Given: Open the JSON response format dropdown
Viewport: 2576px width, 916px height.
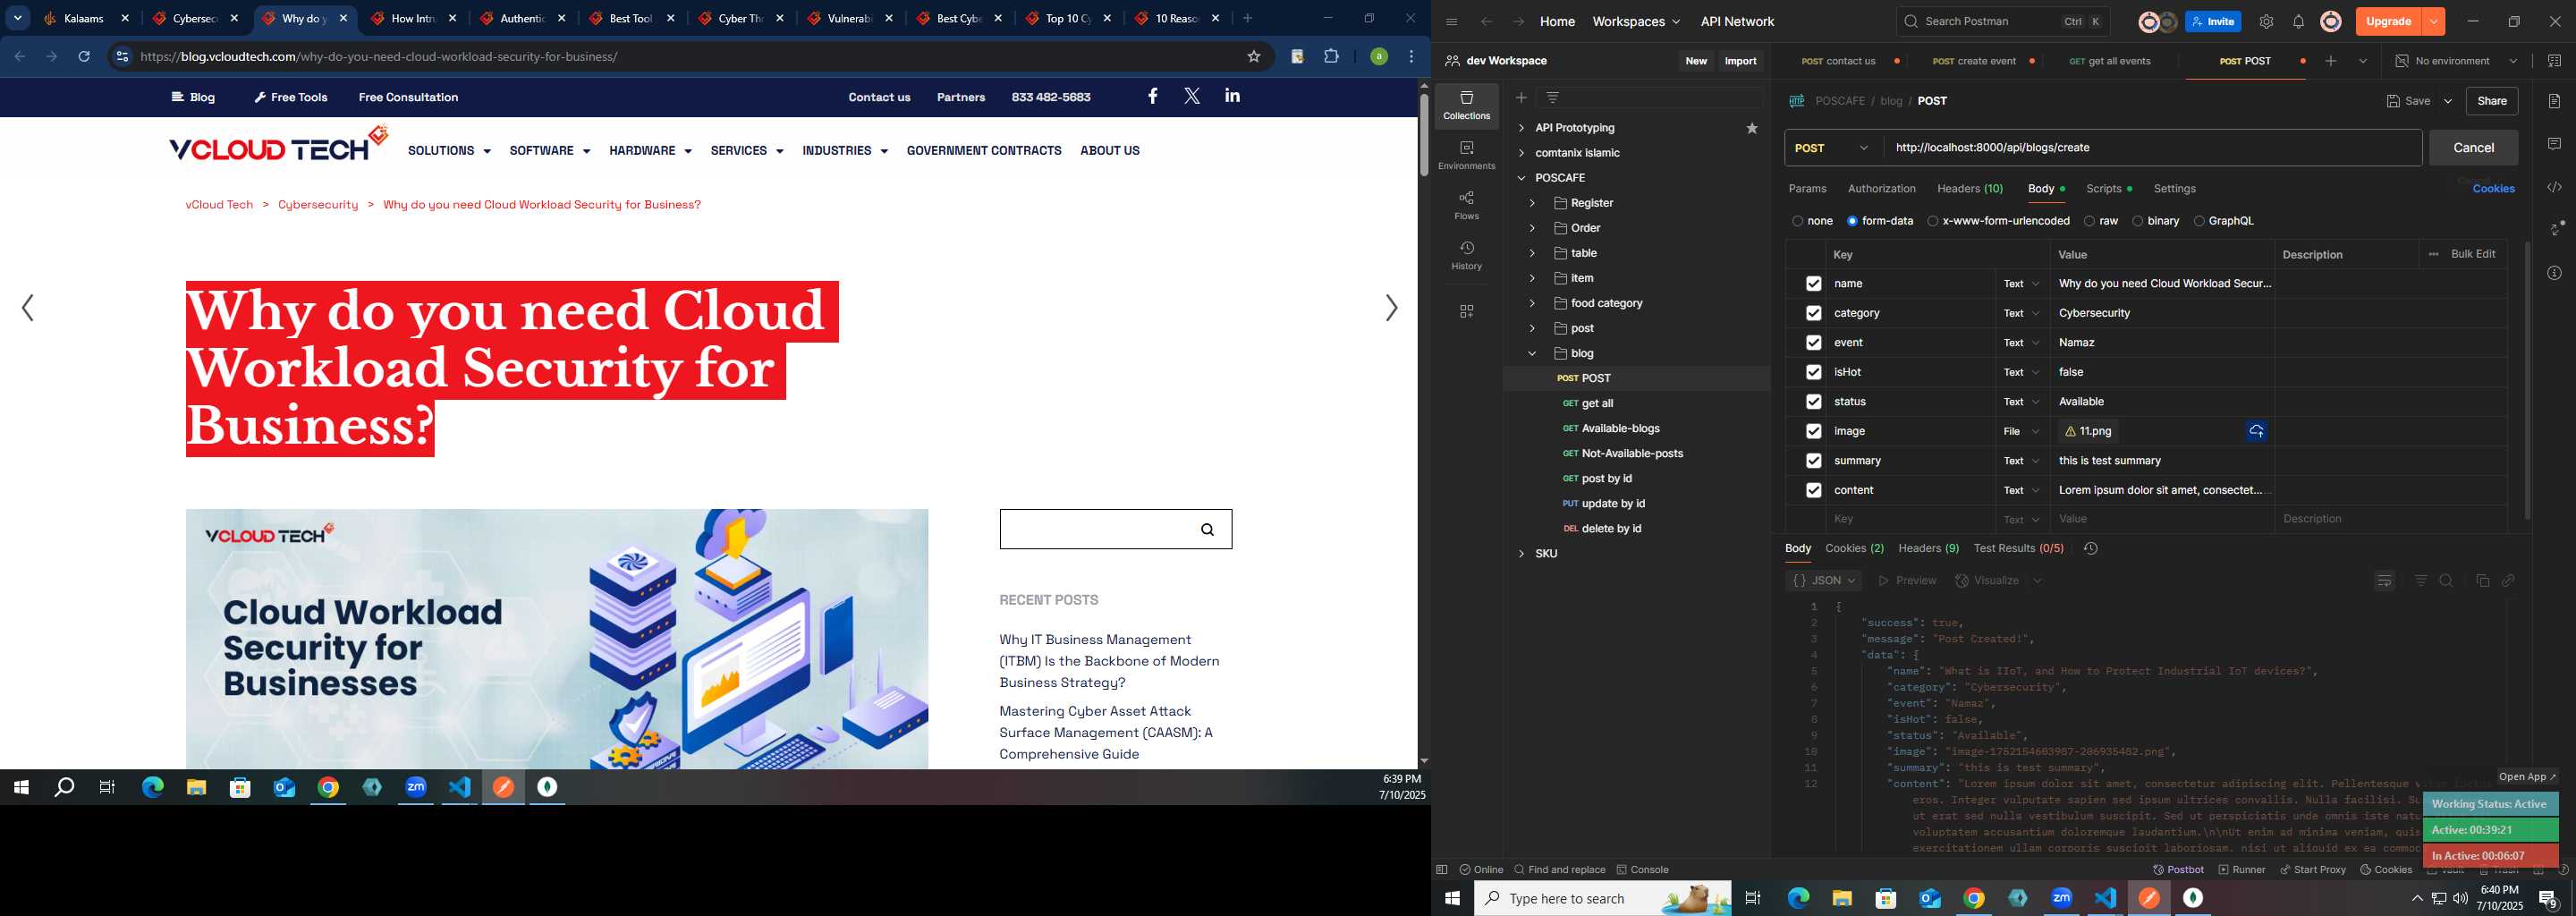Looking at the screenshot, I should 1824,581.
